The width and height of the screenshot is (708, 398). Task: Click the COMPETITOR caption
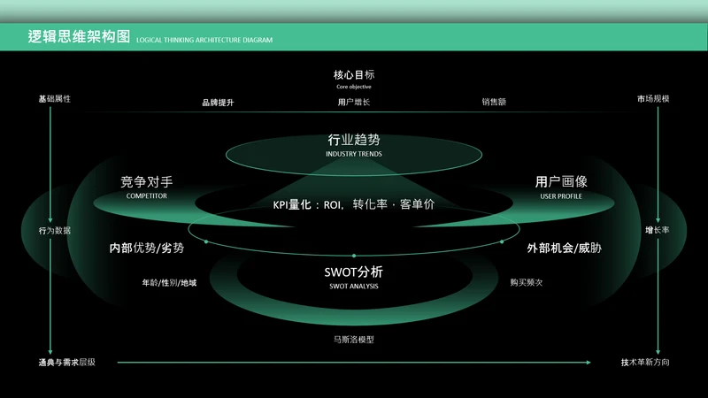(x=147, y=195)
